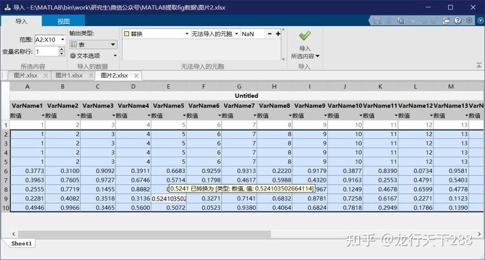Close the 图片.xlsx tab
The height and width of the screenshot is (260, 485).
(46, 75)
